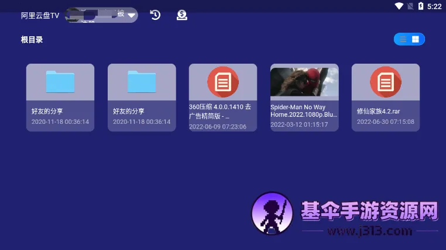446x250 pixels.
Task: Expand the account dropdown arrow
Action: [132, 15]
